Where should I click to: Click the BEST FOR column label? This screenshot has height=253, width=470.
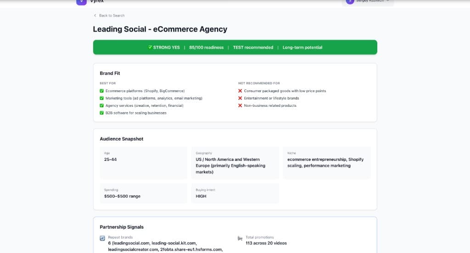tap(107, 83)
